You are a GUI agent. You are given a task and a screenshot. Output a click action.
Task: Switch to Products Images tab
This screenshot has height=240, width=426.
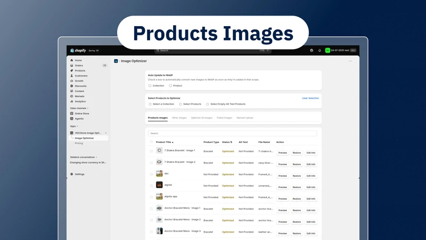(x=158, y=118)
